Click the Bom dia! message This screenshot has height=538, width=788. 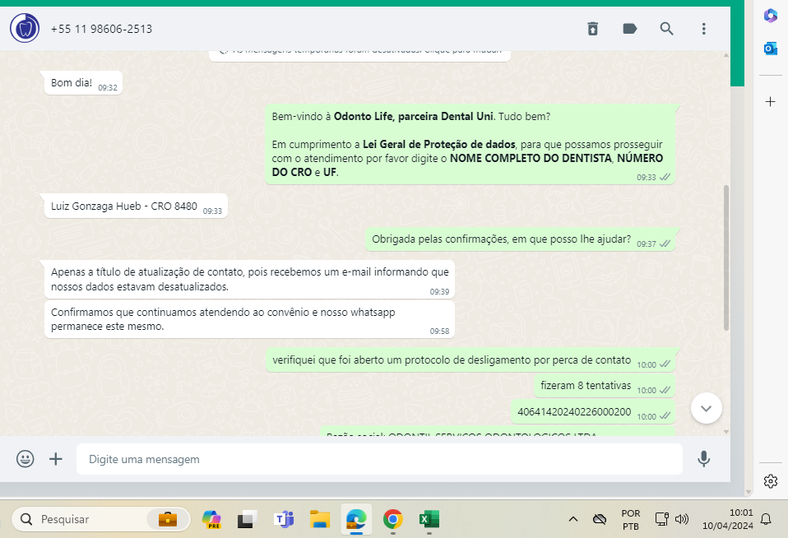click(83, 83)
